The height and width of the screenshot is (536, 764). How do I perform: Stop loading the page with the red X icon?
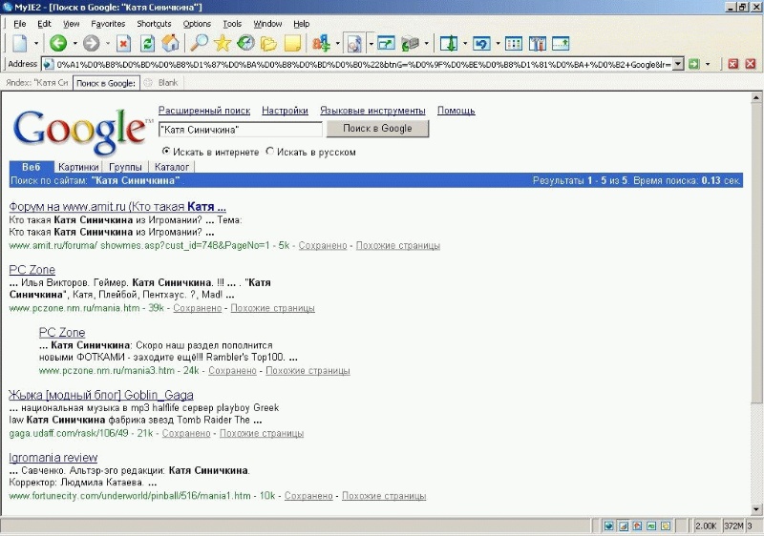click(124, 44)
